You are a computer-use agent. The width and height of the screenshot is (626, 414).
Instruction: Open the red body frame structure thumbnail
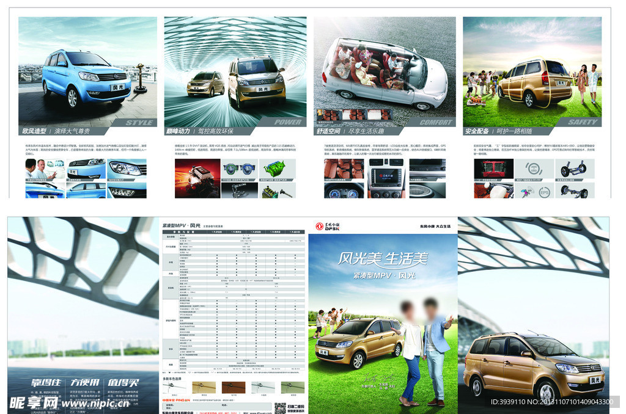pyautogui.click(x=493, y=169)
